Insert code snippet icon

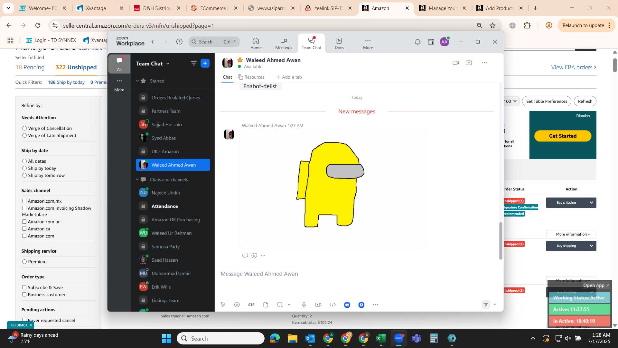(x=333, y=305)
